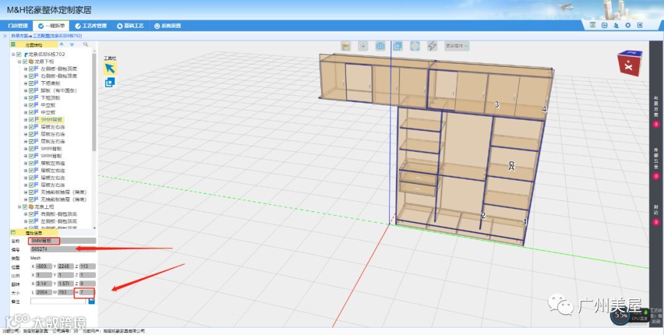This screenshot has width=664, height=335.
Task: Toggle checkbox for 龙泉上柜 node
Action: click(25, 207)
